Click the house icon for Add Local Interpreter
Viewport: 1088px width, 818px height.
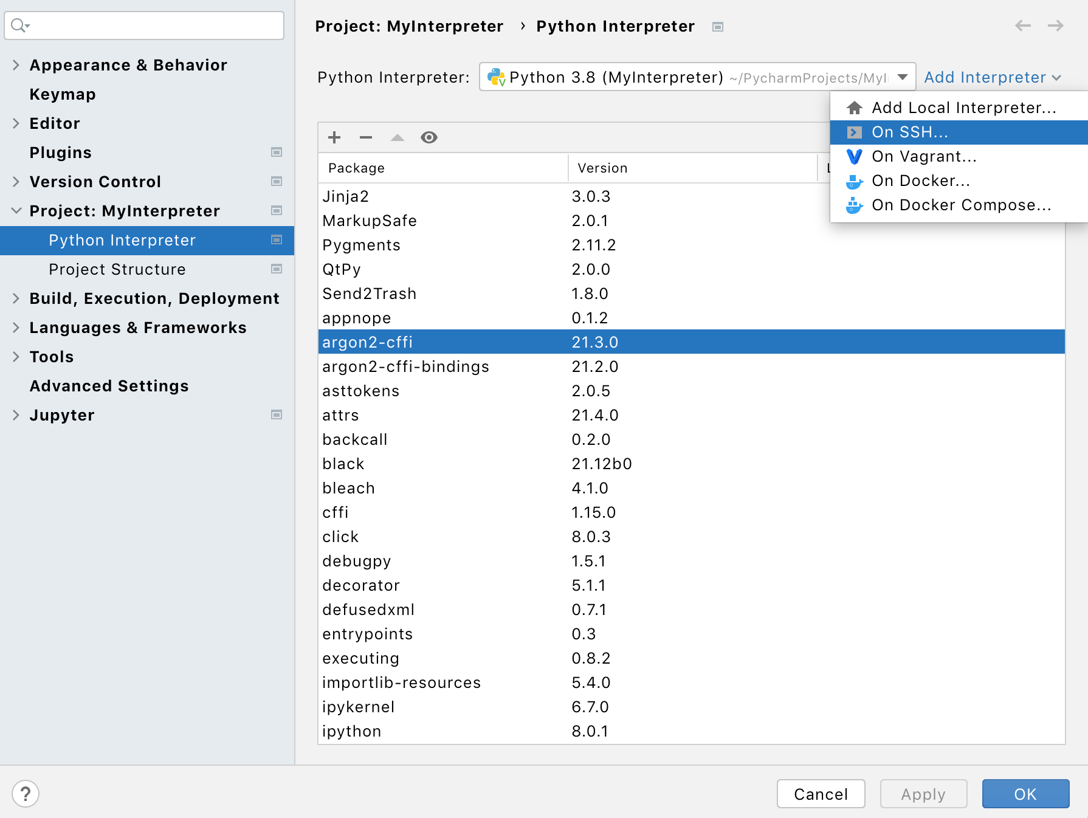click(855, 108)
